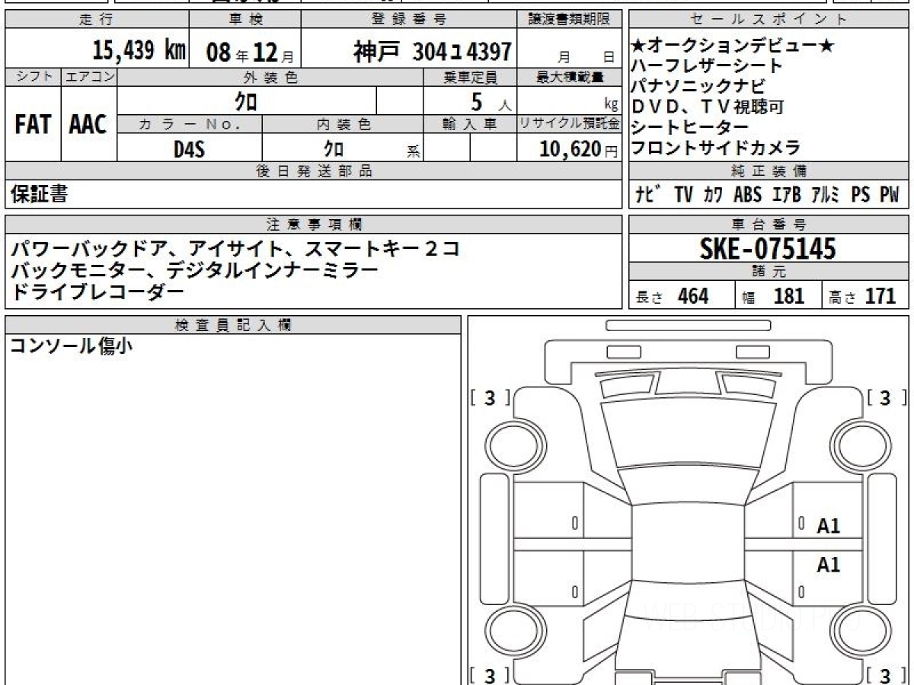Click the lower A1 damage mark on the diagram
This screenshot has width=914, height=685.
(829, 565)
